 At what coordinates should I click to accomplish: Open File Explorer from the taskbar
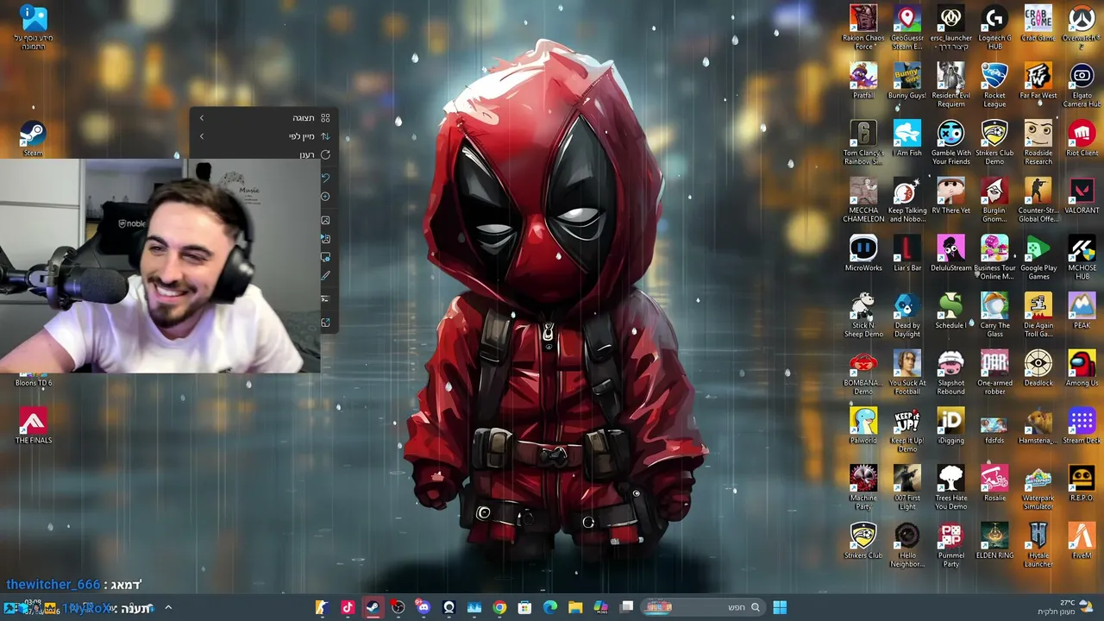575,607
